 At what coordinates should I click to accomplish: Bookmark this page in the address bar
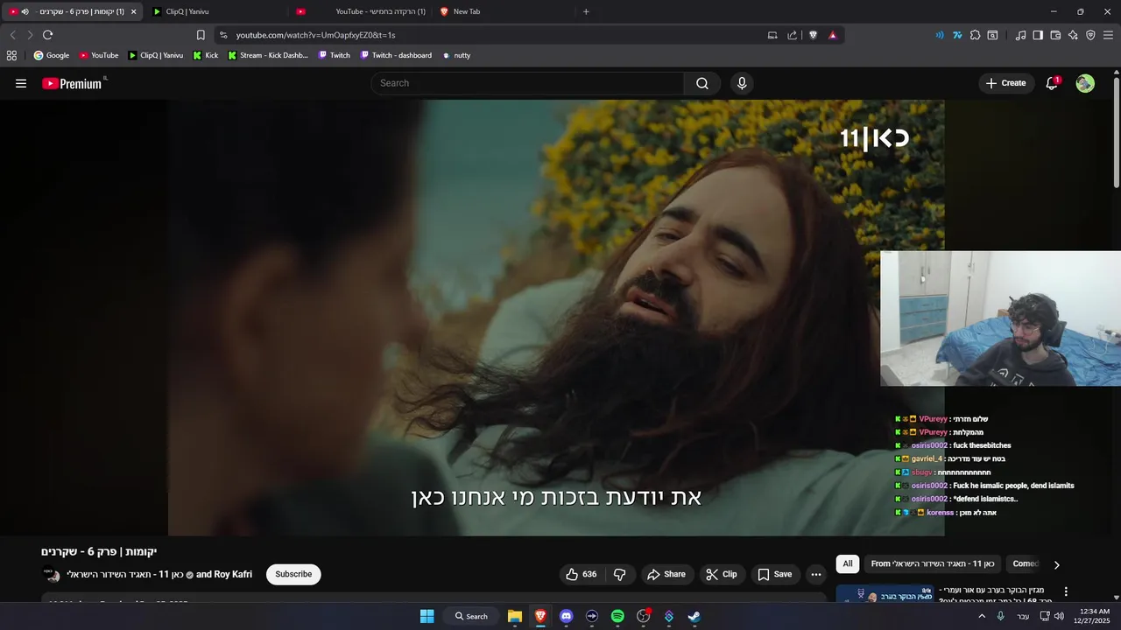click(x=201, y=35)
